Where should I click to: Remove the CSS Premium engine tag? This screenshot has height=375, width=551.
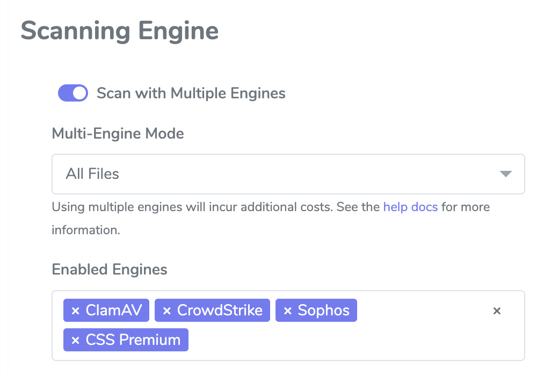75,340
